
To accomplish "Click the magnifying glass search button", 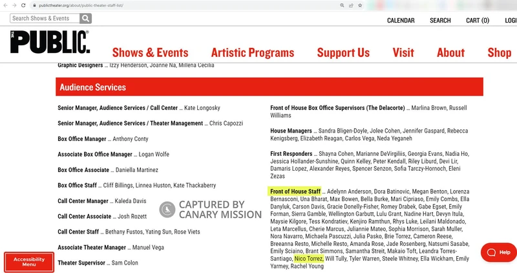I will point(85,19).
